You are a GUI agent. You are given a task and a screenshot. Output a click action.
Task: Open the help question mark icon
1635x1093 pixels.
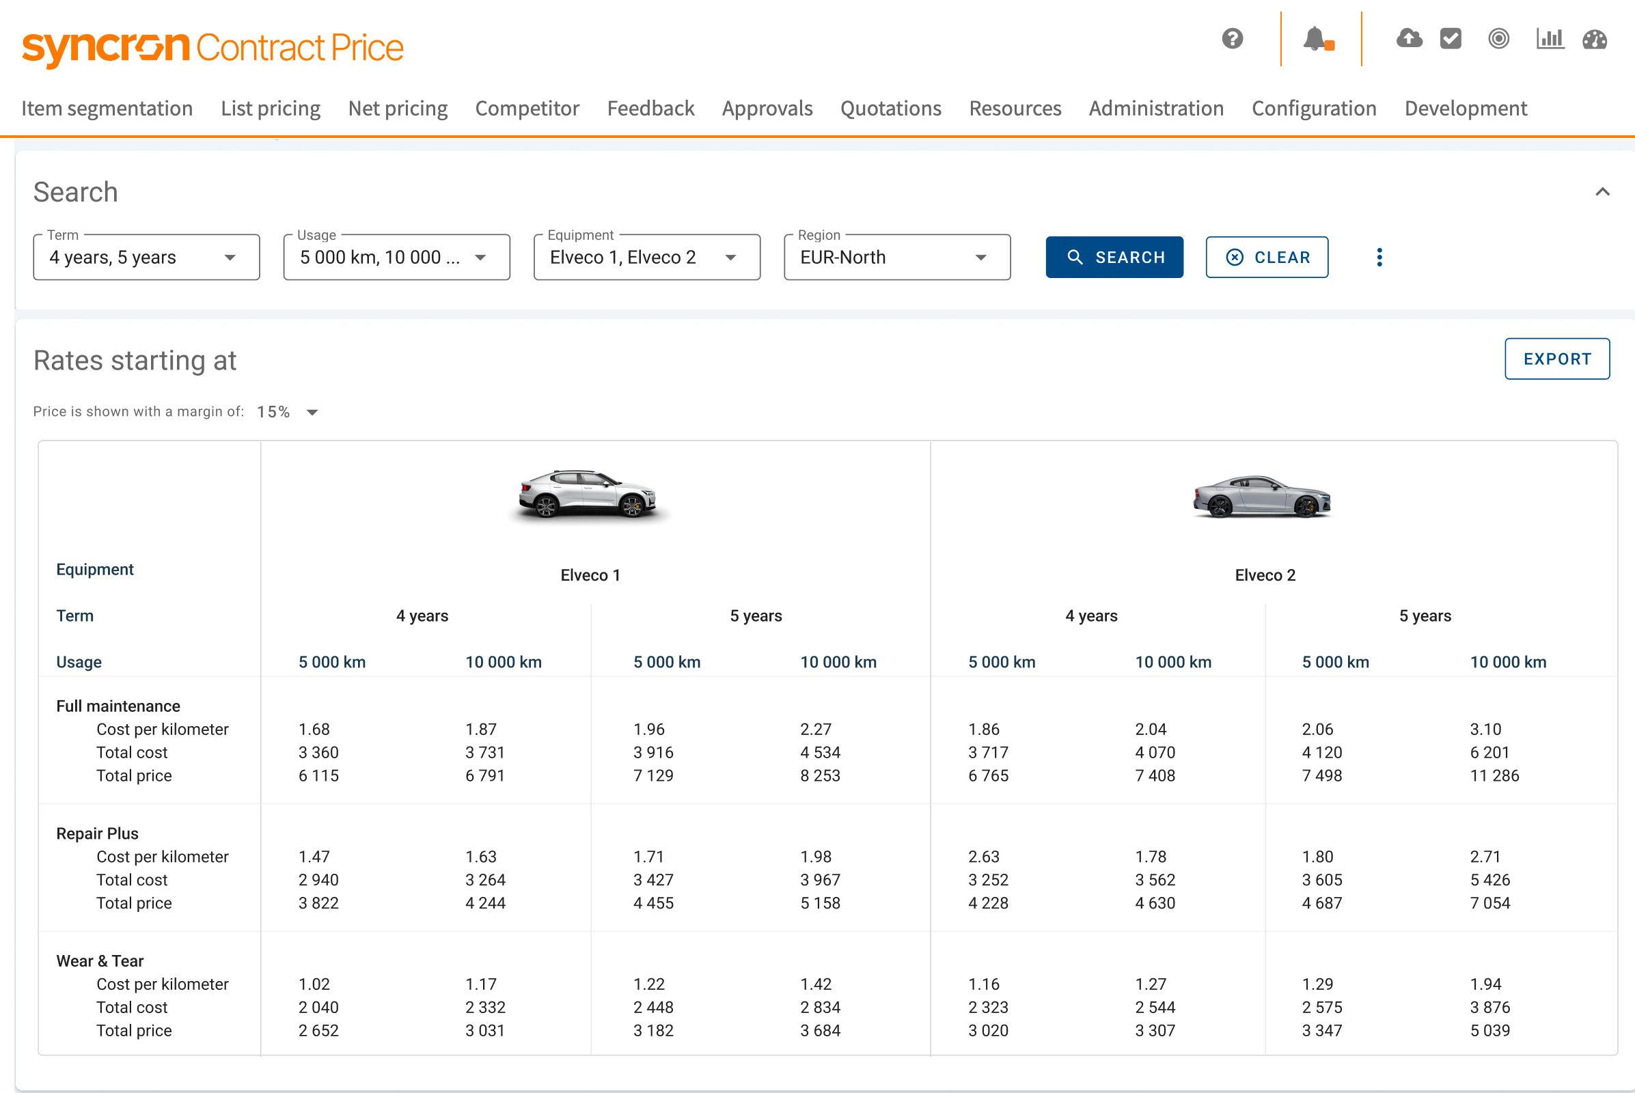(1232, 38)
